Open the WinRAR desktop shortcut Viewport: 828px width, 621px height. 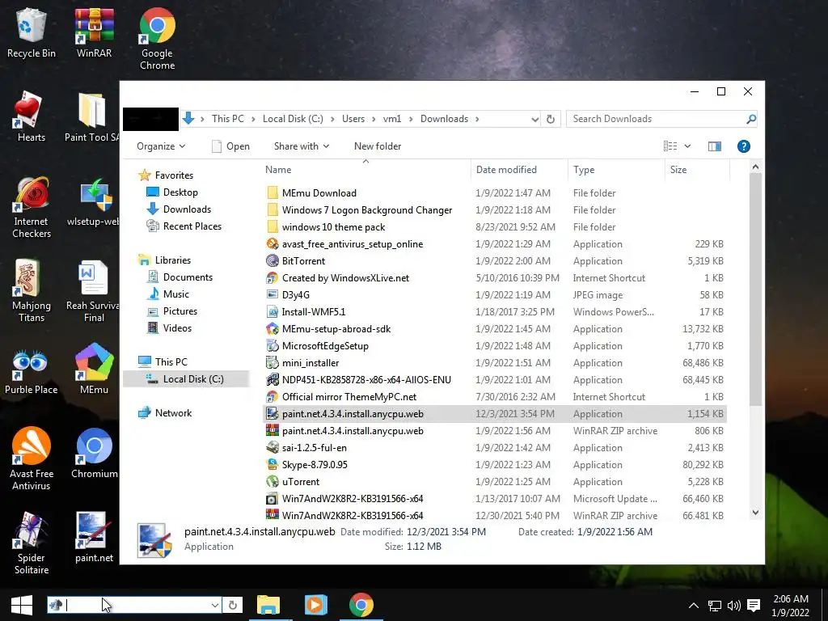click(x=94, y=32)
